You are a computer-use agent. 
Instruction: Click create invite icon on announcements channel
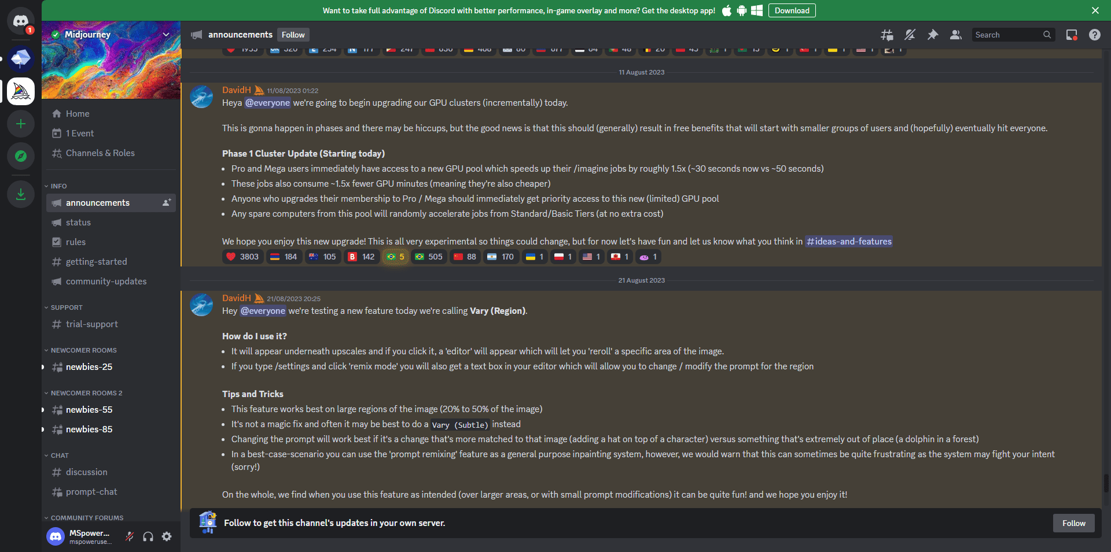[x=167, y=203]
